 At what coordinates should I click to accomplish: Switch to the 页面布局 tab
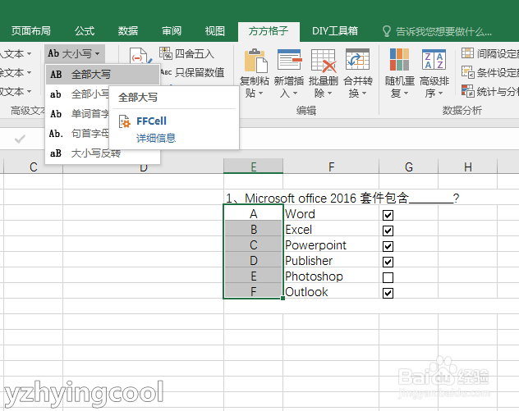[x=31, y=31]
